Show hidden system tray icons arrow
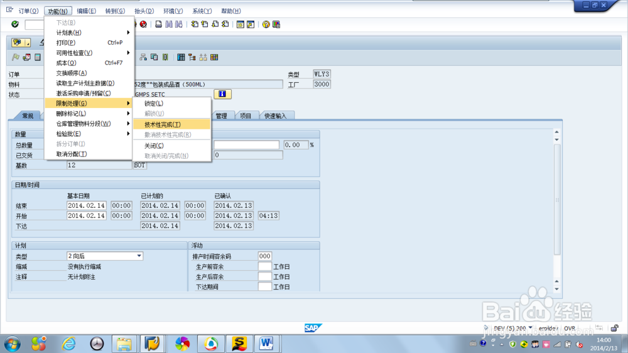 (x=501, y=344)
